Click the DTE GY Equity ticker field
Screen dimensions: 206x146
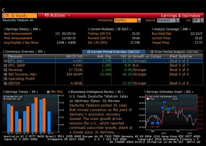tap(20, 15)
